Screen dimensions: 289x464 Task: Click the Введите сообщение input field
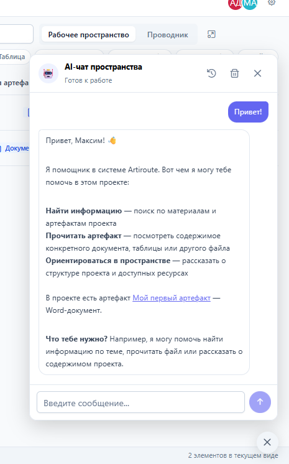[141, 402]
